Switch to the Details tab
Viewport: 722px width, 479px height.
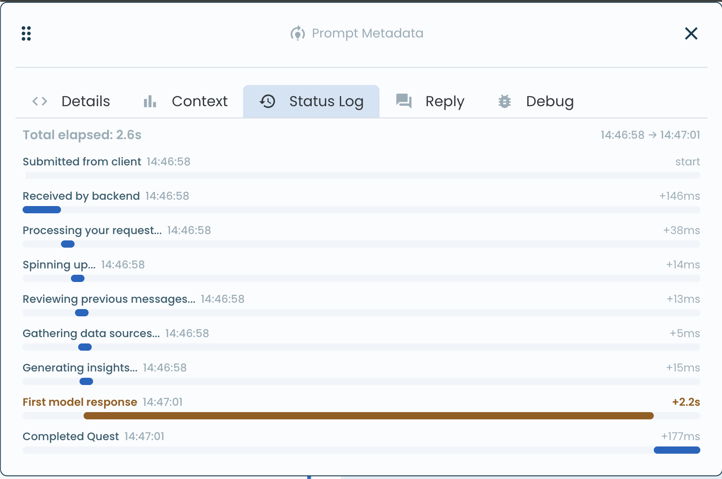[x=71, y=101]
